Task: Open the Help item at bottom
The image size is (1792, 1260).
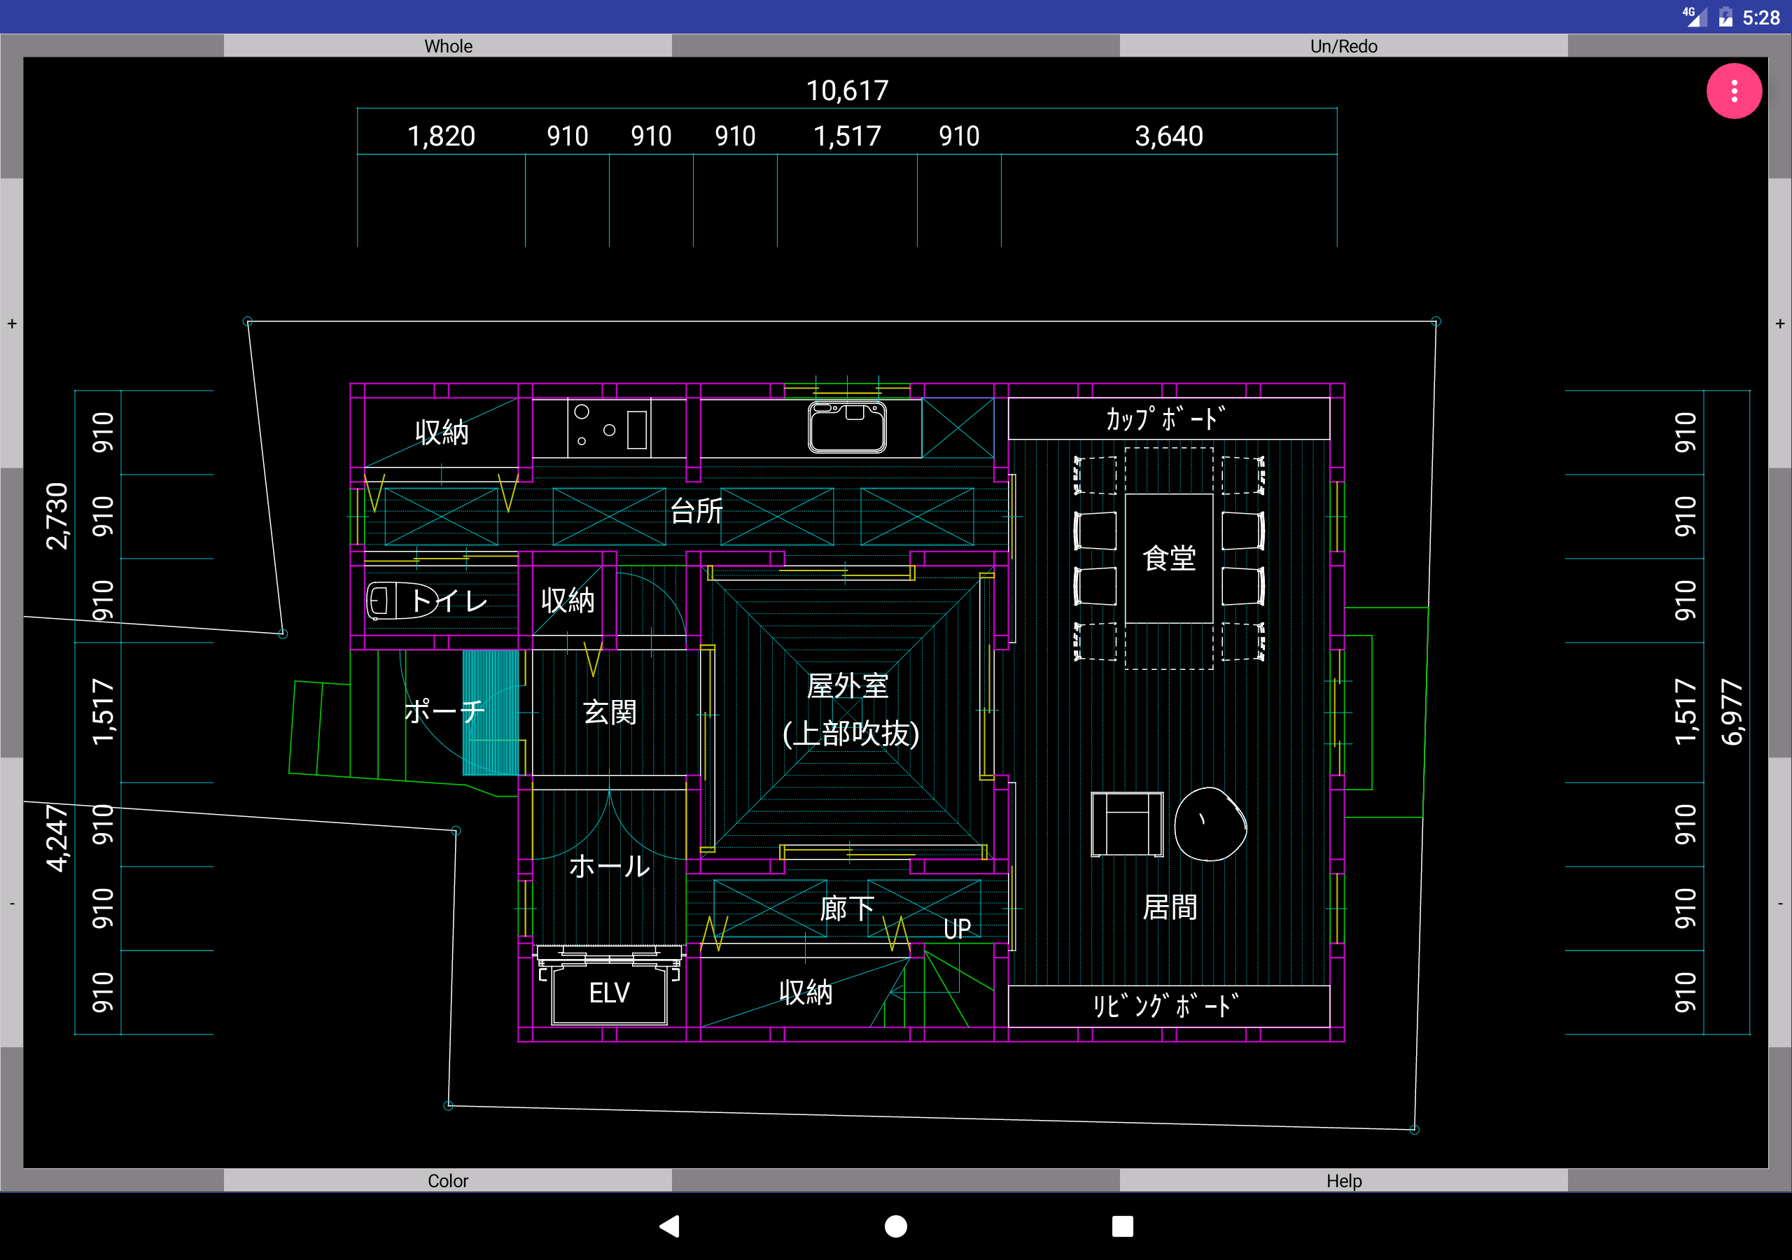Action: 1343,1180
